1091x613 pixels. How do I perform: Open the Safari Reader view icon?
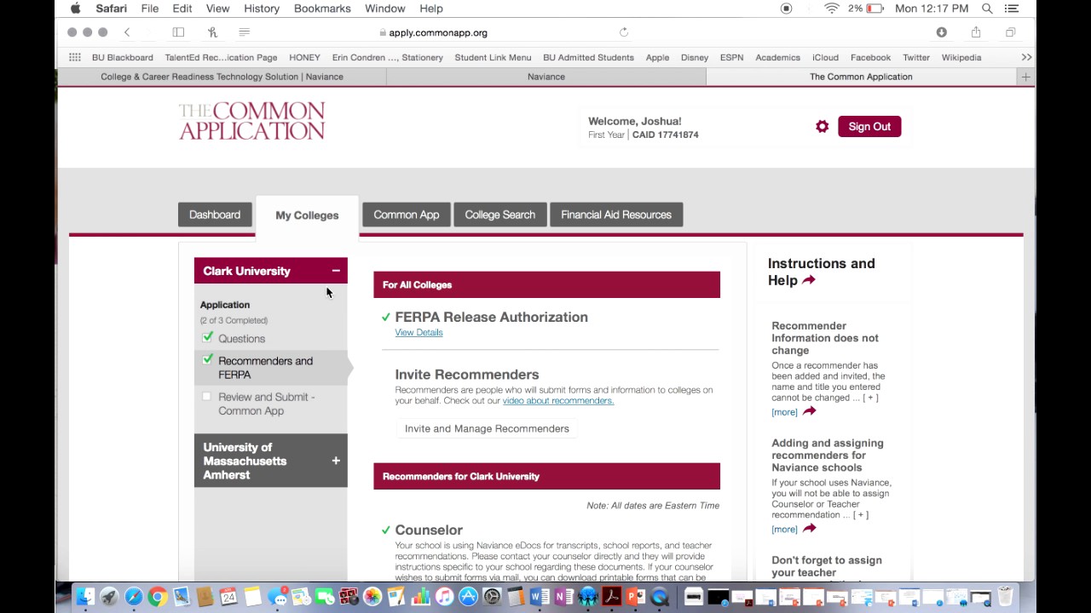point(245,32)
